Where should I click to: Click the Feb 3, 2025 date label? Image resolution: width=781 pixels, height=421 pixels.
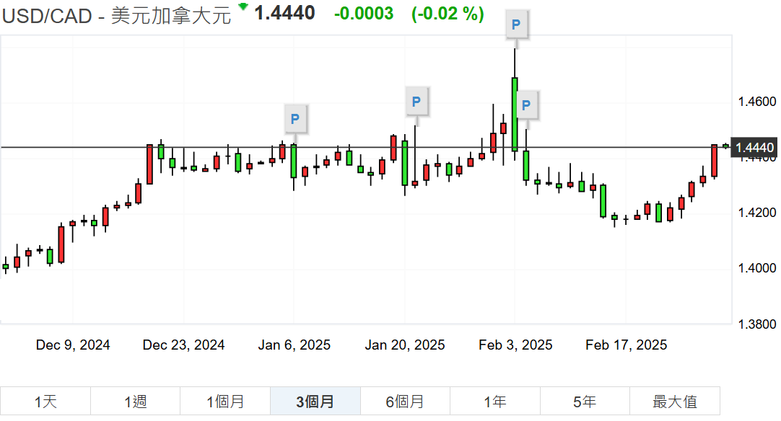(515, 345)
